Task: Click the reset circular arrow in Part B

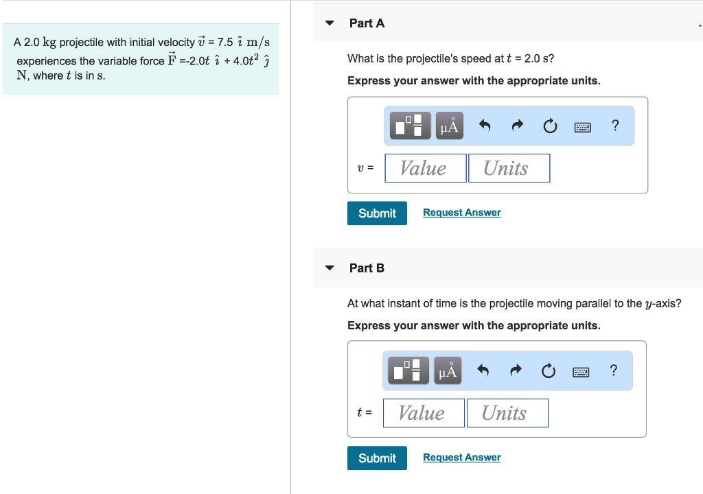Action: pyautogui.click(x=549, y=370)
